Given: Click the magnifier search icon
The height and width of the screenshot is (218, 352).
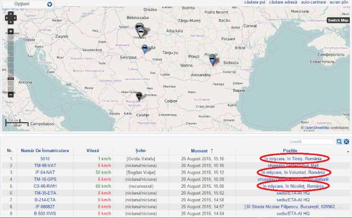Looking at the screenshot, I should (x=339, y=141).
